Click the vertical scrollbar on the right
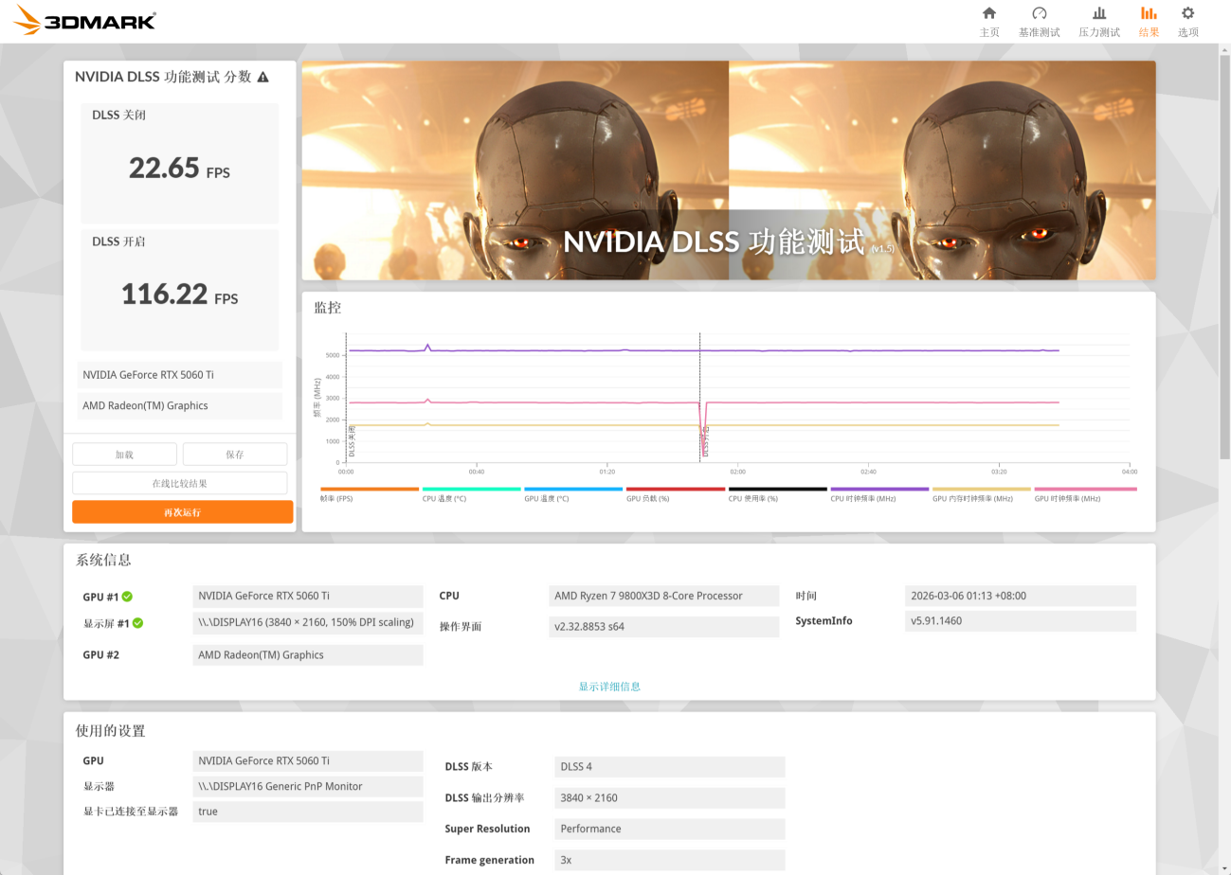 (1223, 284)
